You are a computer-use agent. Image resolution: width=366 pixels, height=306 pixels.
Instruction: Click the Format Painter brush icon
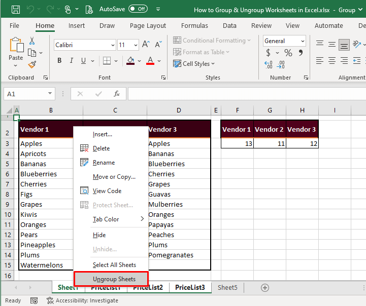(x=32, y=64)
